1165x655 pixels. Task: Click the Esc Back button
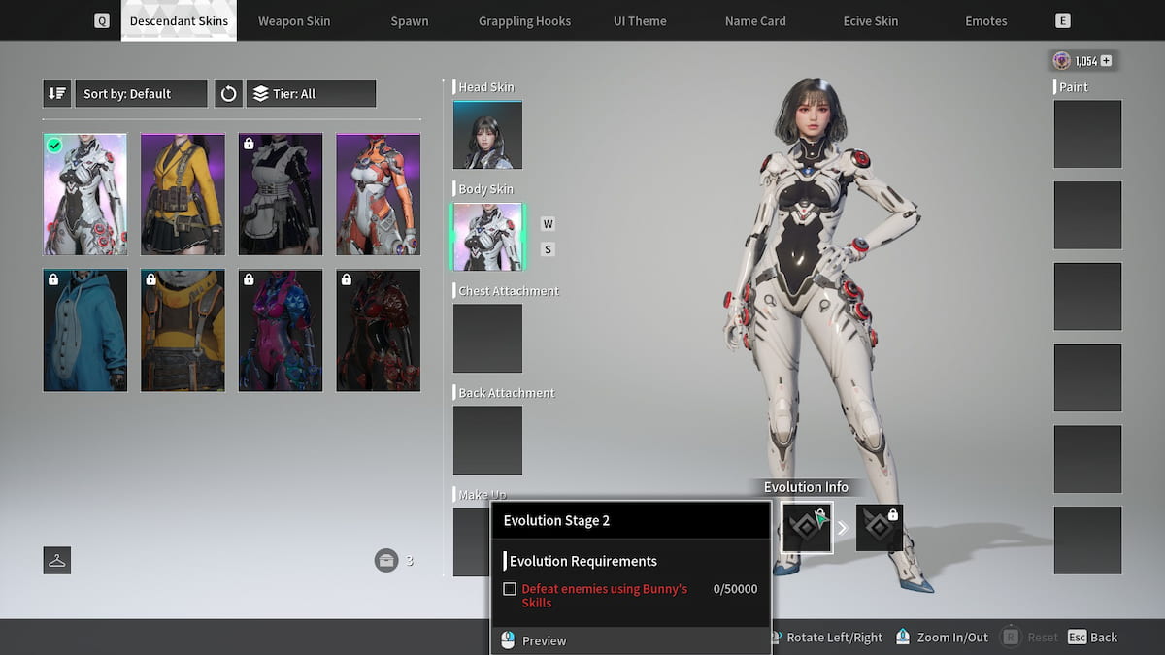pyautogui.click(x=1091, y=637)
